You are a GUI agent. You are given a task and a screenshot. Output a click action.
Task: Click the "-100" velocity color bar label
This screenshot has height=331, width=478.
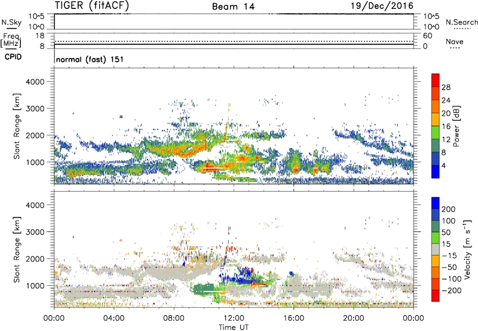click(452, 279)
